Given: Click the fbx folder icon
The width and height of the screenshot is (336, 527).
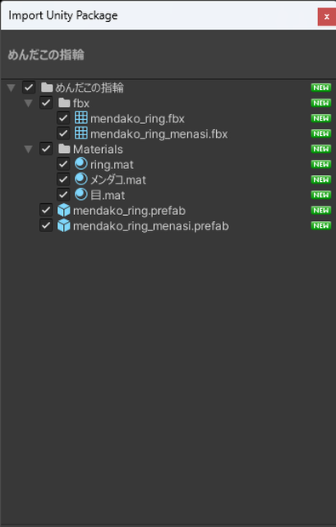Looking at the screenshot, I should (x=64, y=103).
